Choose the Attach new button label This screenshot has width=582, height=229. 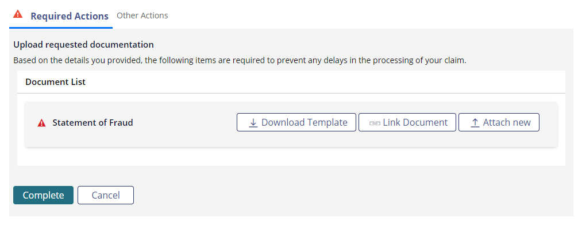(x=507, y=123)
